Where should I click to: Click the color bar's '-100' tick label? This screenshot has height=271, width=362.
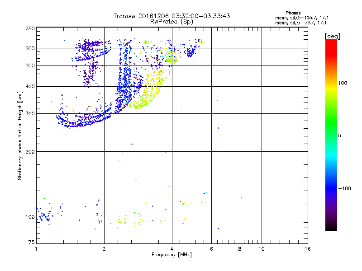pyautogui.click(x=345, y=188)
